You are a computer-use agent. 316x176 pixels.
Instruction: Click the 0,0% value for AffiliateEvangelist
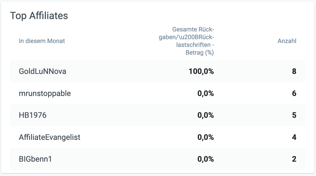tap(206, 137)
